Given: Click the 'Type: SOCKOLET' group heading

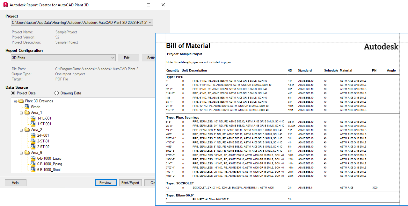Looking at the screenshot, I should click(180, 183).
